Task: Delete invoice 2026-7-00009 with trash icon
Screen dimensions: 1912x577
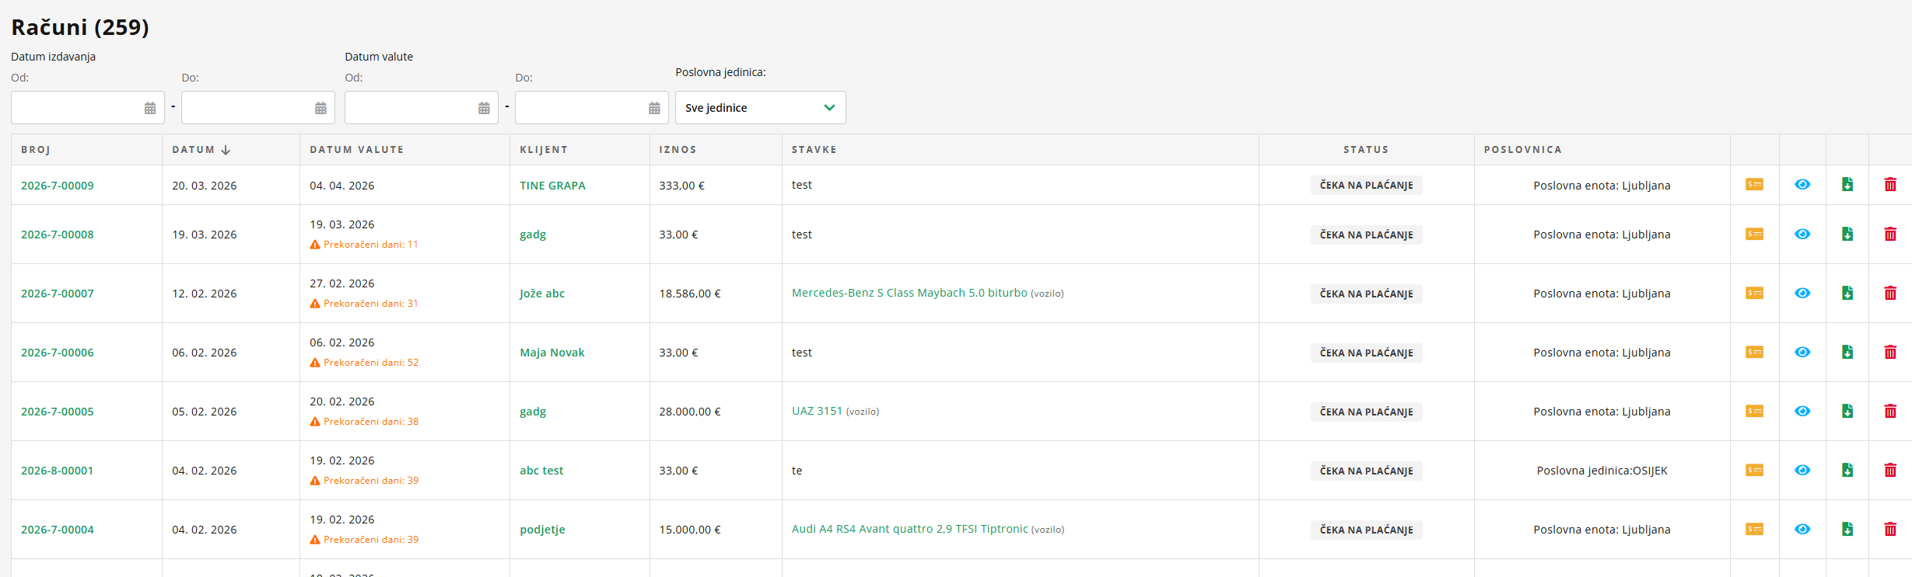Action: click(1890, 185)
